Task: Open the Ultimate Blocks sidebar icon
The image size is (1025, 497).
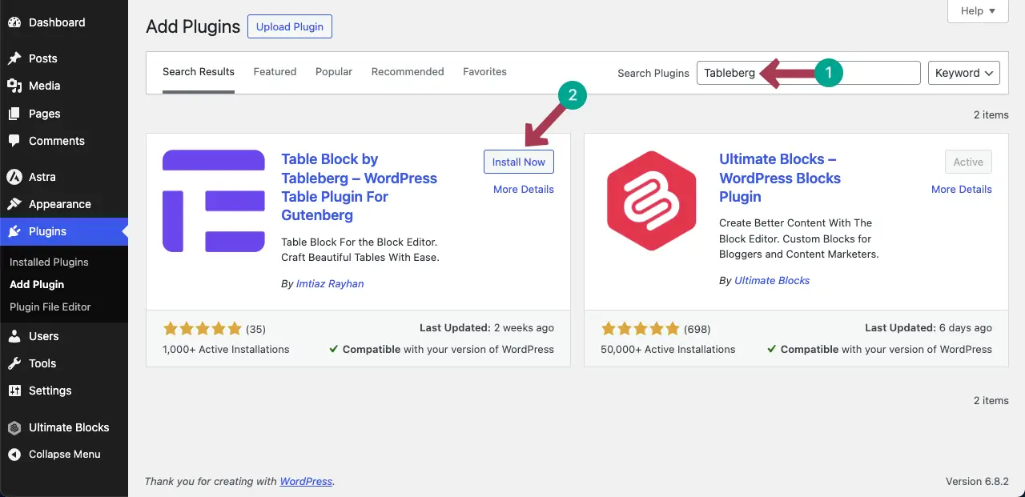Action: click(x=13, y=427)
